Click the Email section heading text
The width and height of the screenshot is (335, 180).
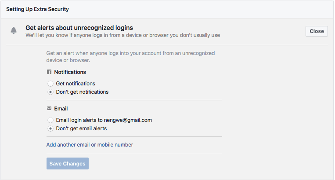61,109
